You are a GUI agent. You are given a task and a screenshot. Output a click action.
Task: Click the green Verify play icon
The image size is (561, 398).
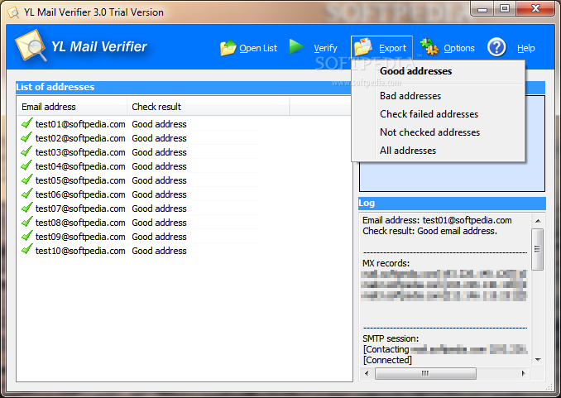coord(296,46)
